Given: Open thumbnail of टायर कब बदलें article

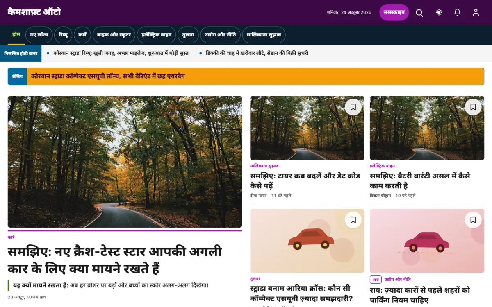Looking at the screenshot, I should click(x=307, y=128).
